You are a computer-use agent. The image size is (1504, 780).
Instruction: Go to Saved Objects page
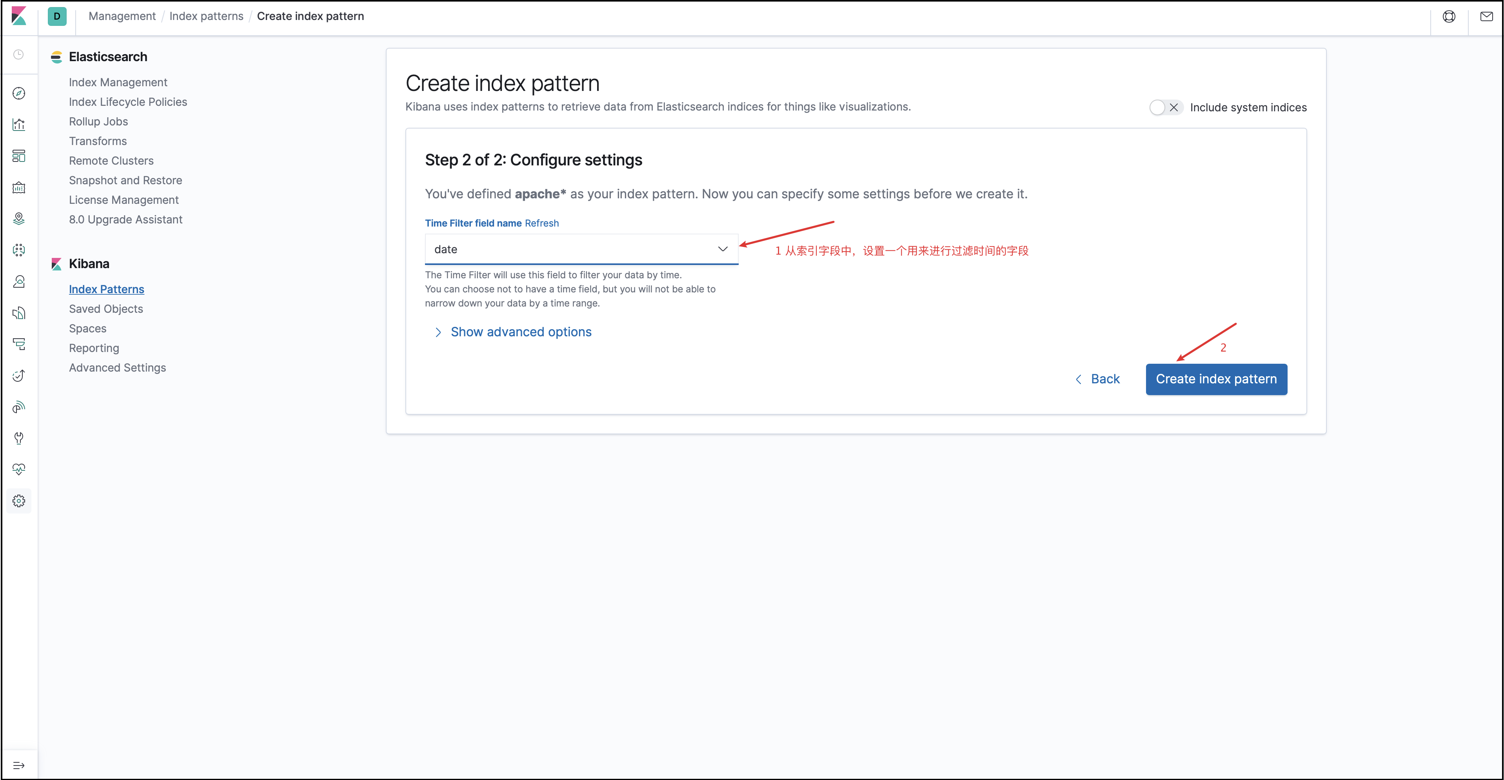click(x=106, y=309)
